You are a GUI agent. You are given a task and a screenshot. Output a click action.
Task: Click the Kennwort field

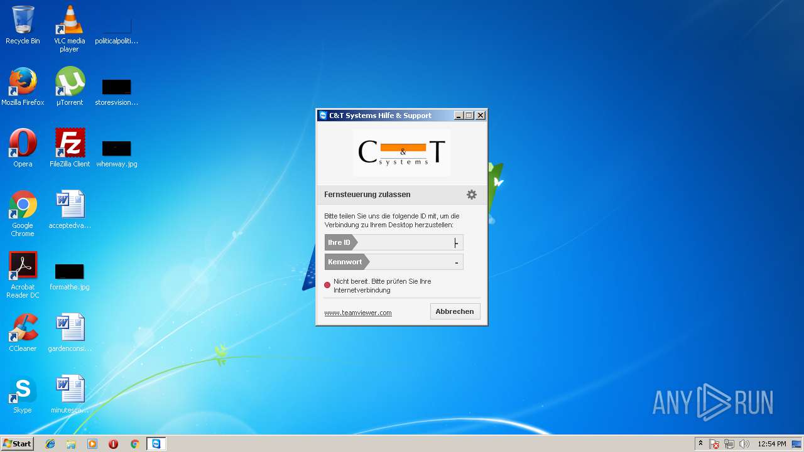click(x=394, y=262)
